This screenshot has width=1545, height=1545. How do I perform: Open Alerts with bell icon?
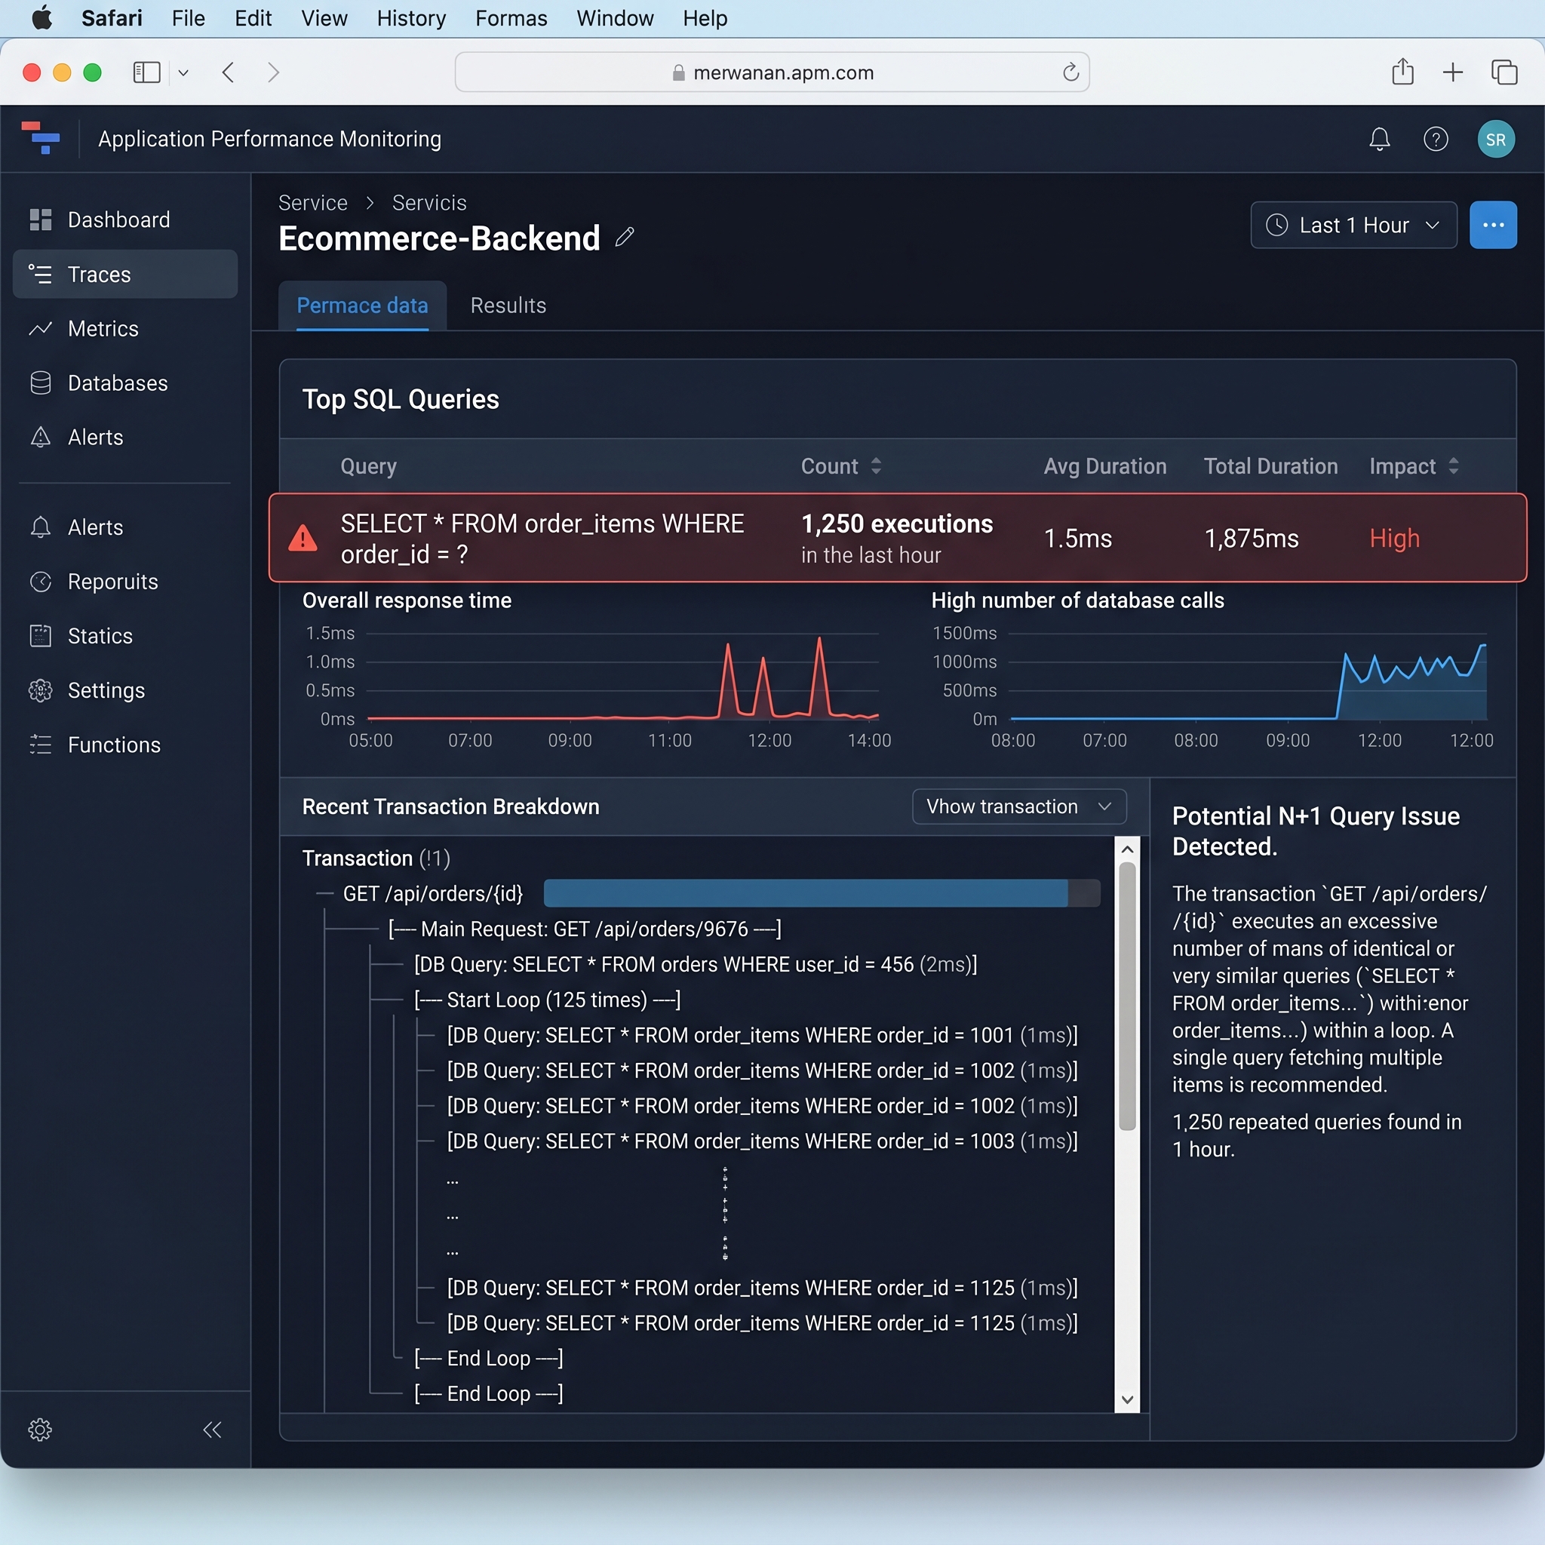point(125,528)
